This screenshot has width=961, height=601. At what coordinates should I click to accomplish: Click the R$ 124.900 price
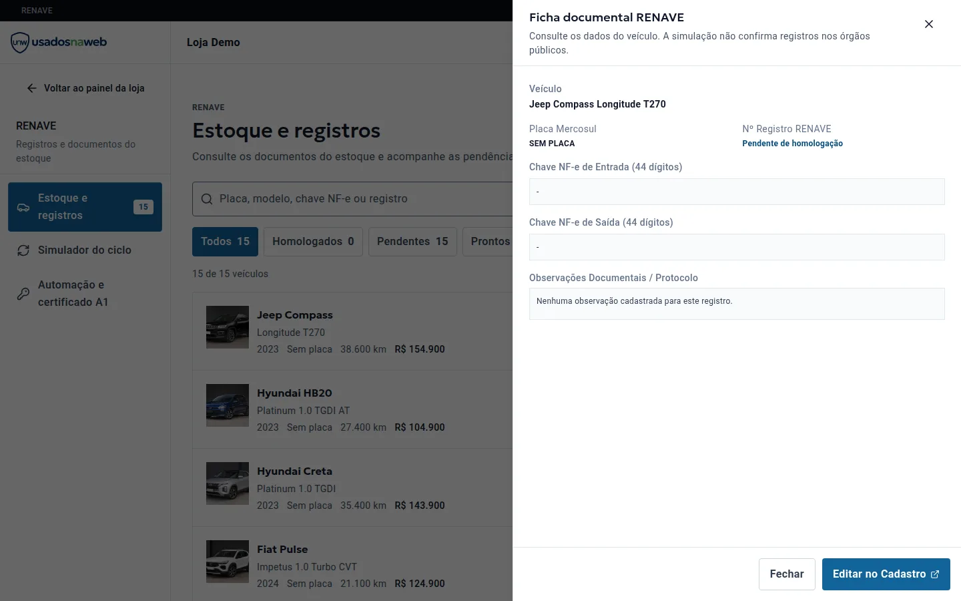(420, 584)
